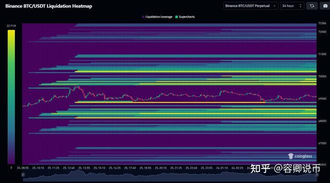The width and height of the screenshot is (330, 183).
Task: Click the Binance BTC/USDT Liquidation Heatmap title
Action: [x=48, y=6]
